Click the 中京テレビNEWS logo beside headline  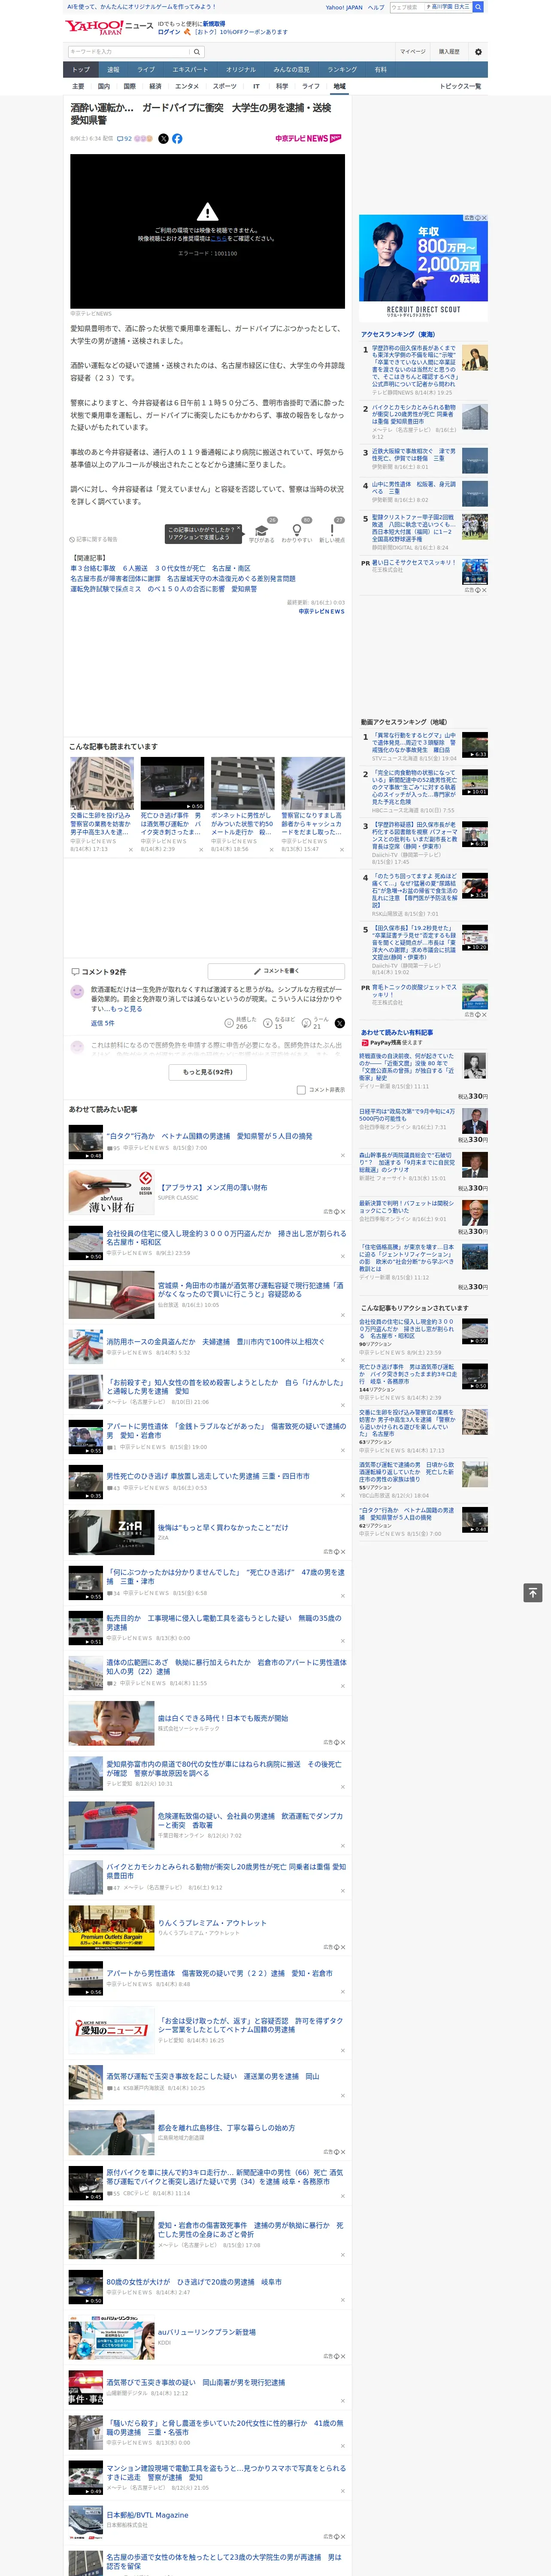coord(308,139)
